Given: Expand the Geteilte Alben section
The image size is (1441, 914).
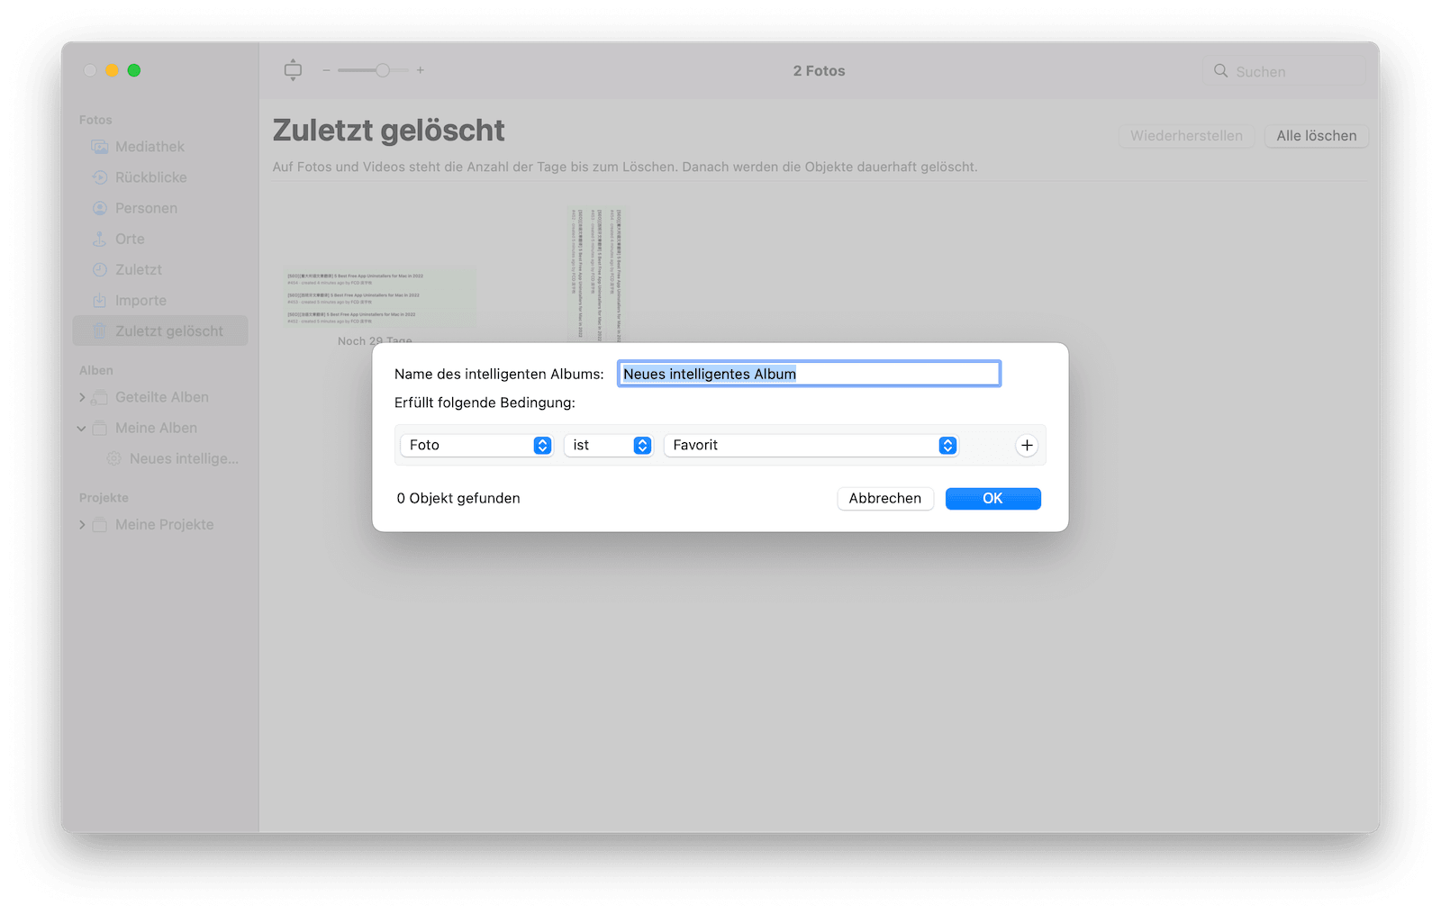Looking at the screenshot, I should [82, 397].
